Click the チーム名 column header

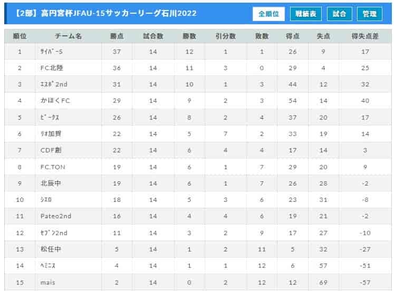(69, 36)
